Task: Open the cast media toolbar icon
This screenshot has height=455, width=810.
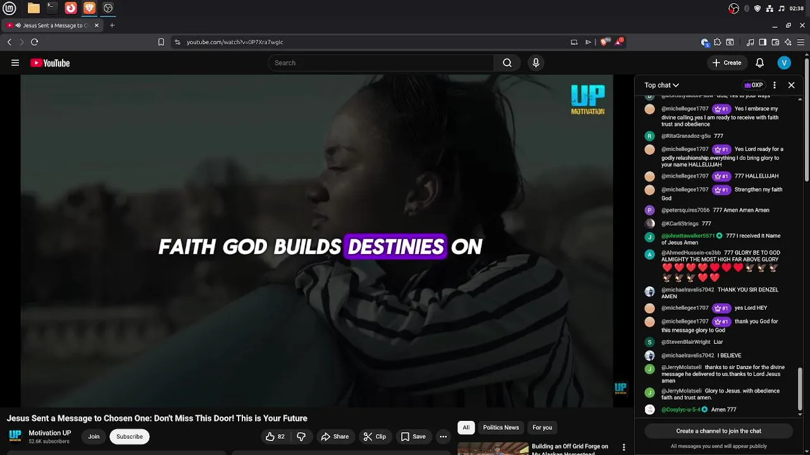Action: (574, 42)
